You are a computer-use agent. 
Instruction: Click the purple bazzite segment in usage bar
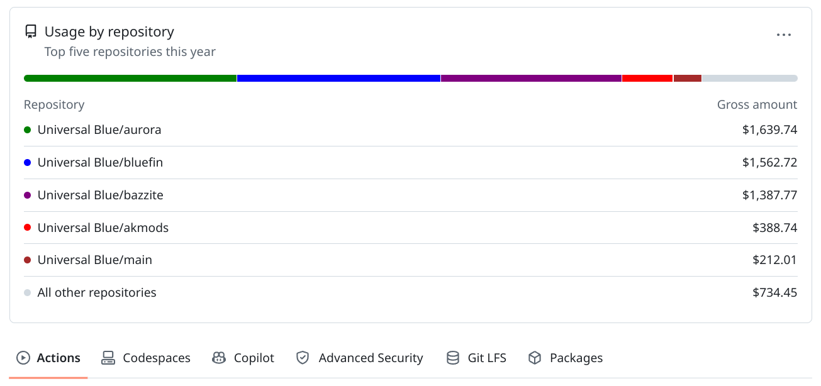tap(531, 79)
